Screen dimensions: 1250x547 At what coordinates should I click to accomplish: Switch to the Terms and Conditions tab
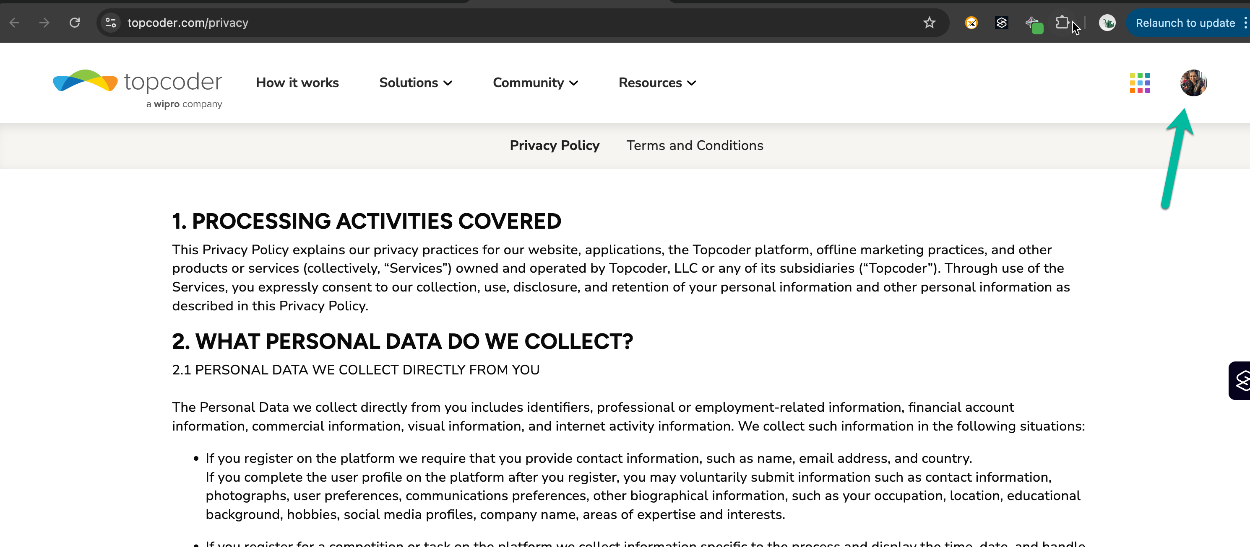coord(694,145)
